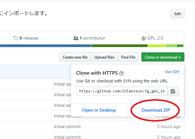The image size is (195, 139).
Task: Click the '3 hours ago' timestamp in the second-last row
Action: tap(169, 126)
